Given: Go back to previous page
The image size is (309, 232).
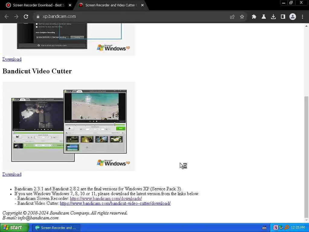Looking at the screenshot, I should (x=7, y=17).
